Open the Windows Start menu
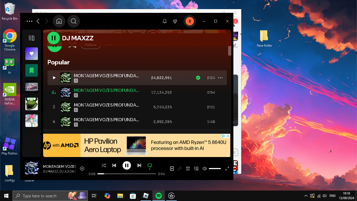Image resolution: width=357 pixels, height=201 pixels. (x=6, y=196)
